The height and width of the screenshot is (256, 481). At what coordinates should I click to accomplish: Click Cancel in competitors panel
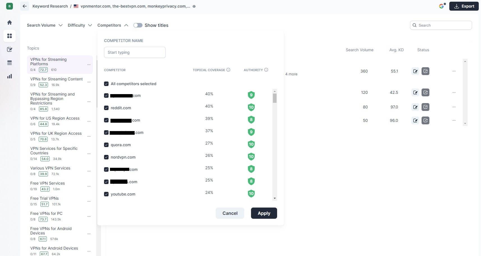[x=230, y=213]
